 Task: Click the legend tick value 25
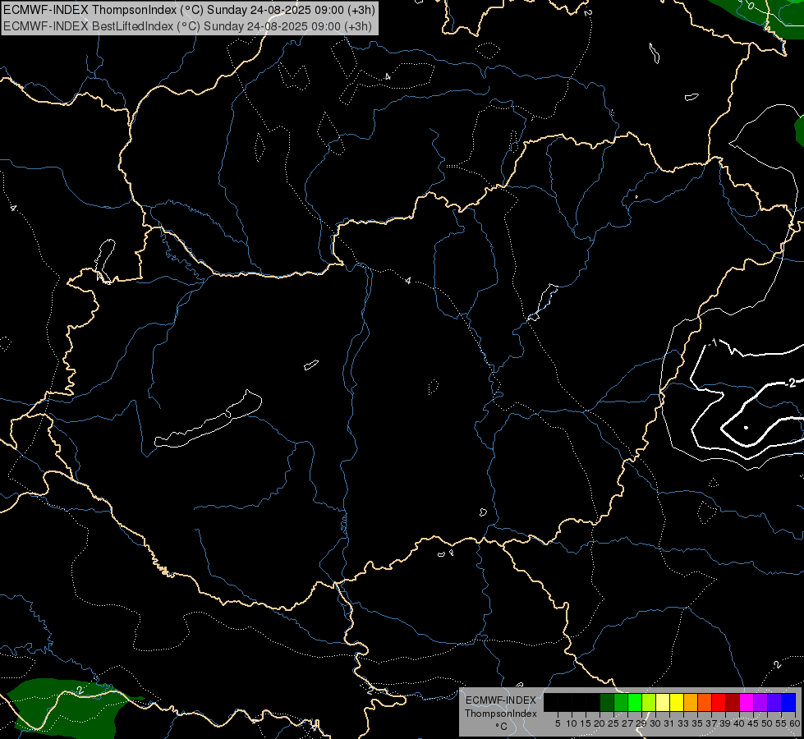613,723
